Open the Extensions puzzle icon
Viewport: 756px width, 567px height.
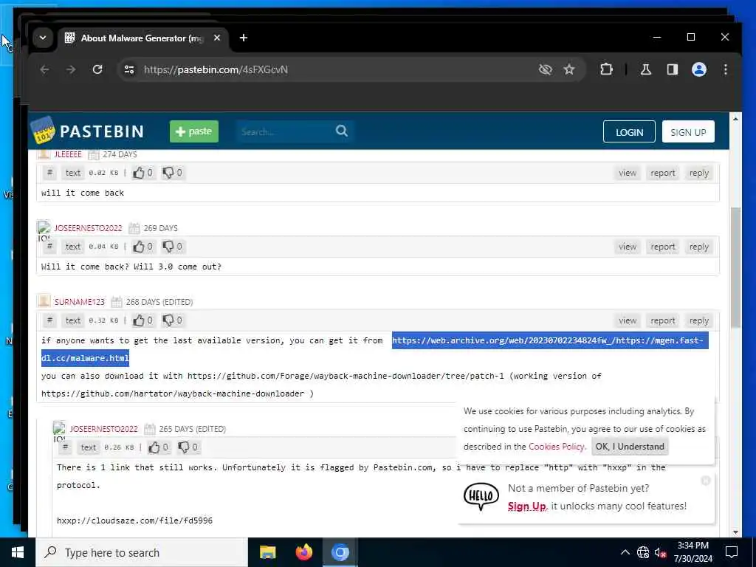click(x=607, y=69)
